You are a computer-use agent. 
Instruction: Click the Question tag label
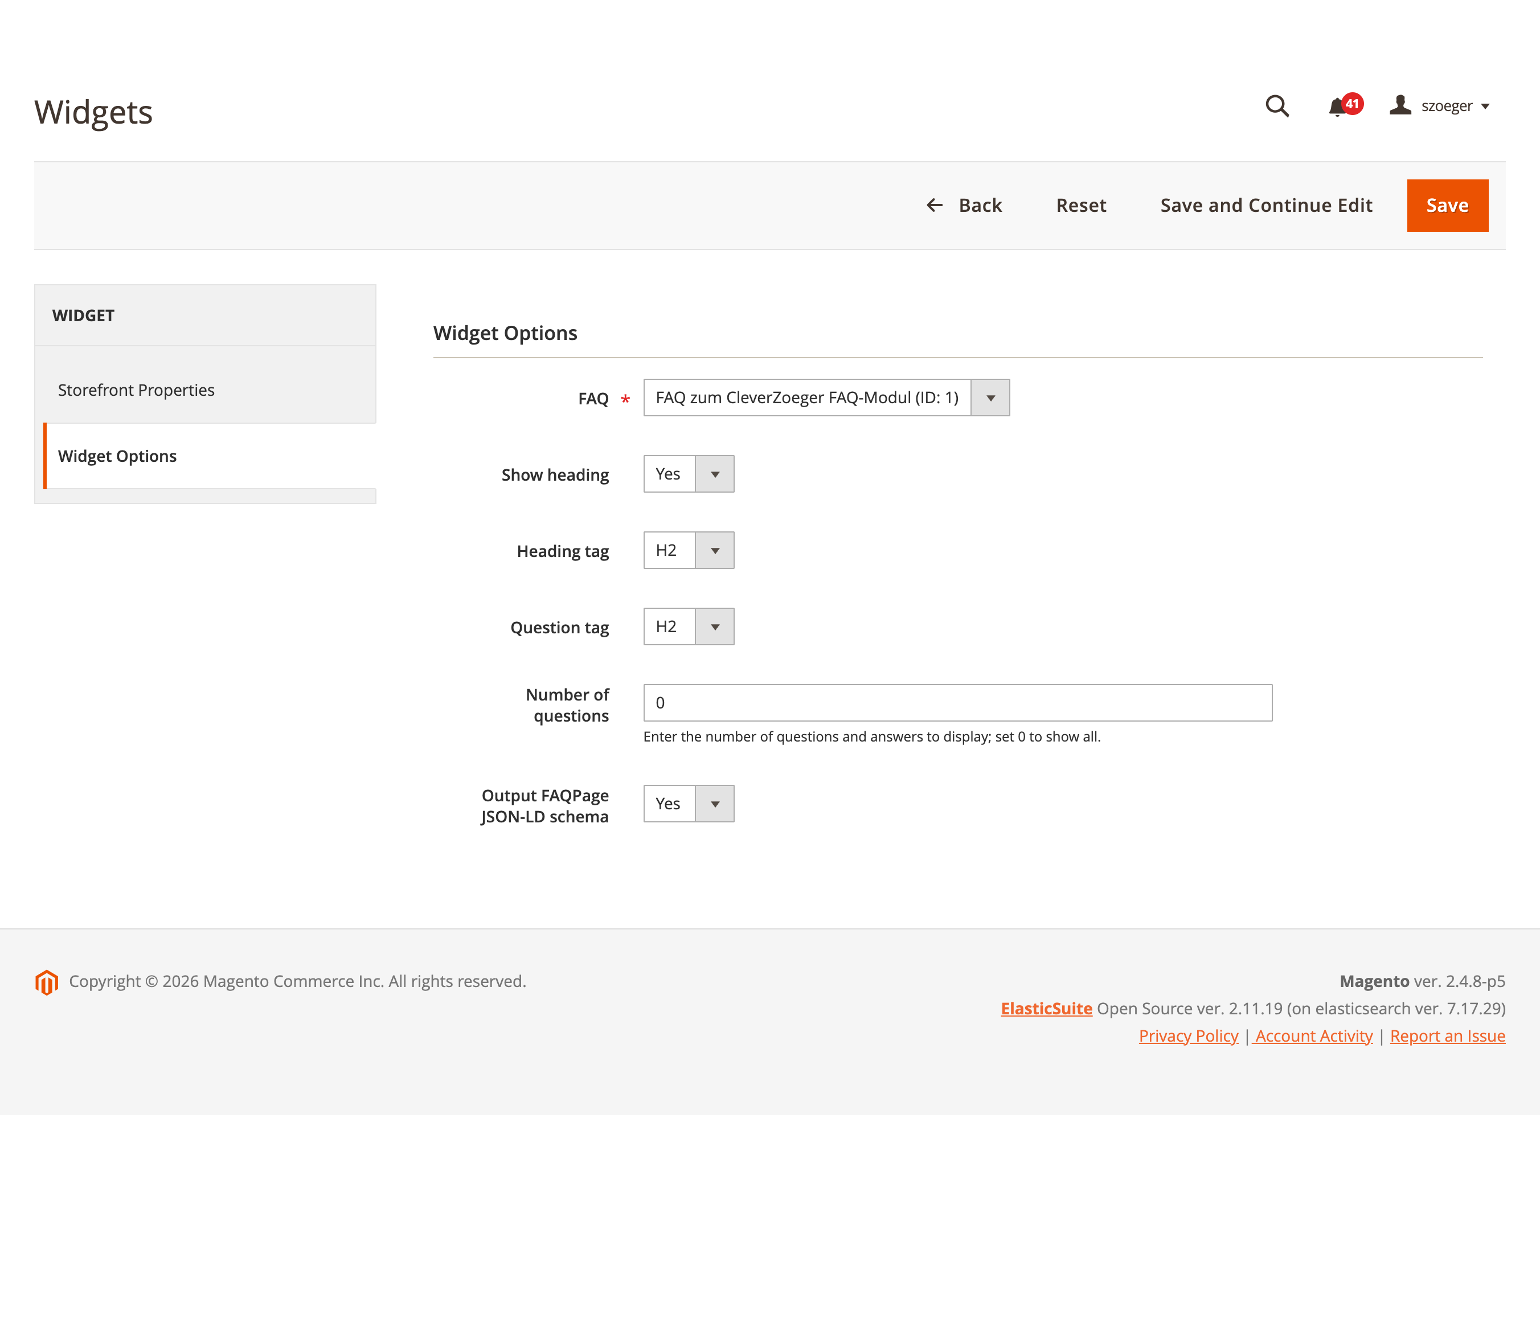(560, 628)
